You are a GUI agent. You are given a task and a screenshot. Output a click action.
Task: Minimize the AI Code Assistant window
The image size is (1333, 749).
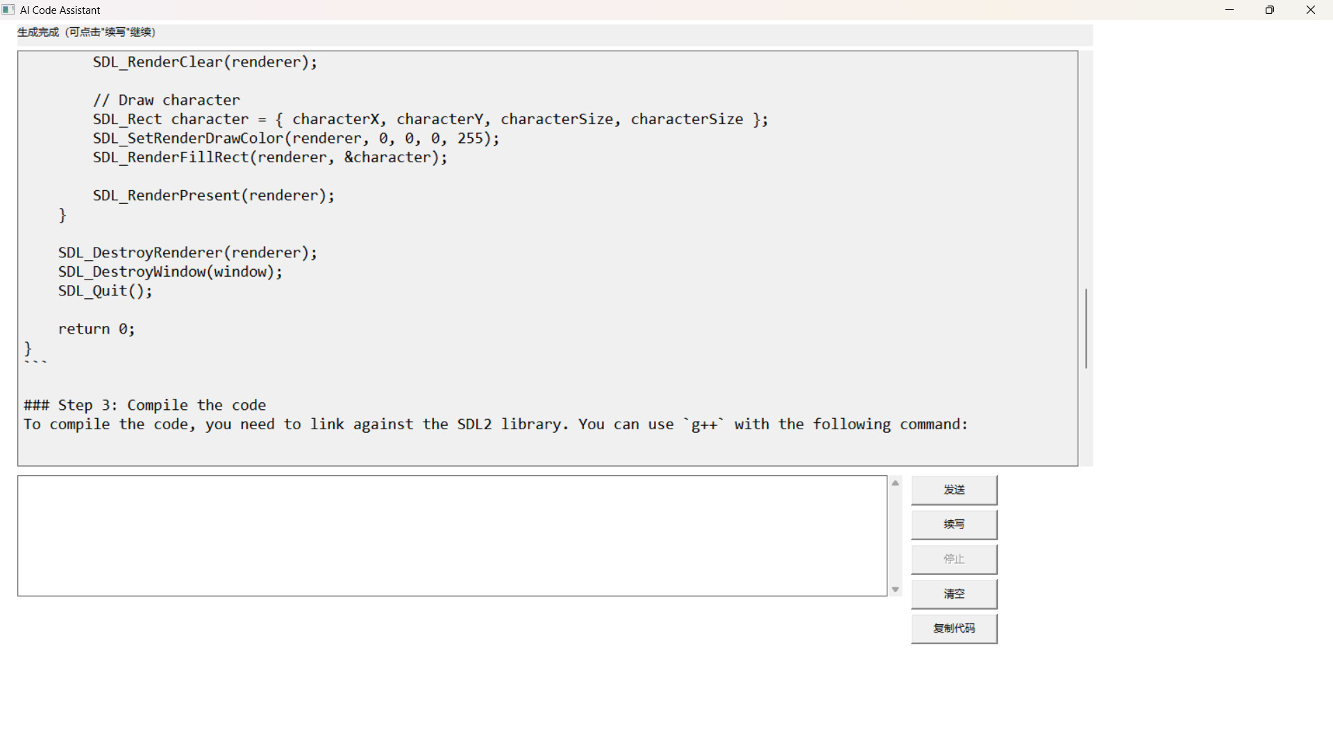pos(1230,10)
